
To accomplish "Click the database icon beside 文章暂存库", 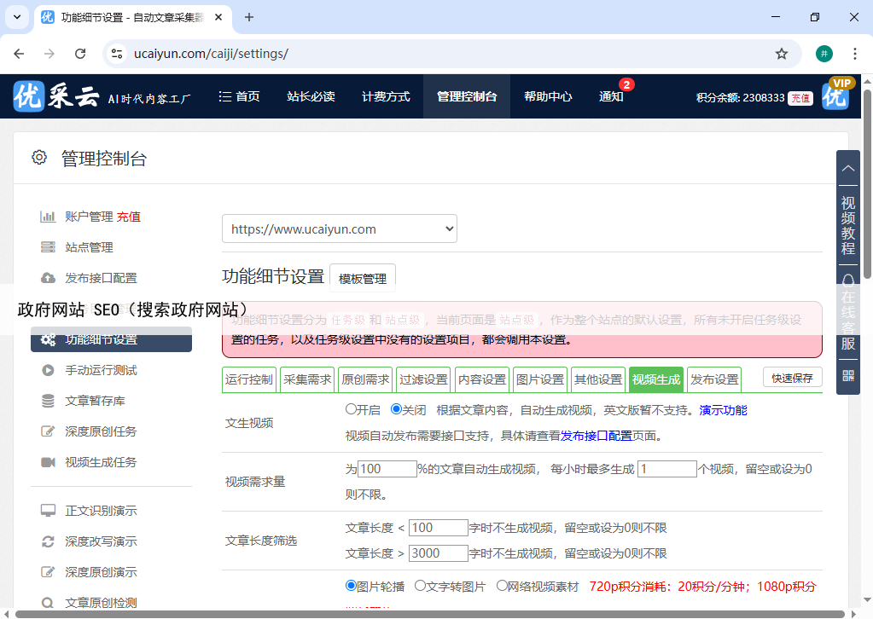I will pos(48,401).
